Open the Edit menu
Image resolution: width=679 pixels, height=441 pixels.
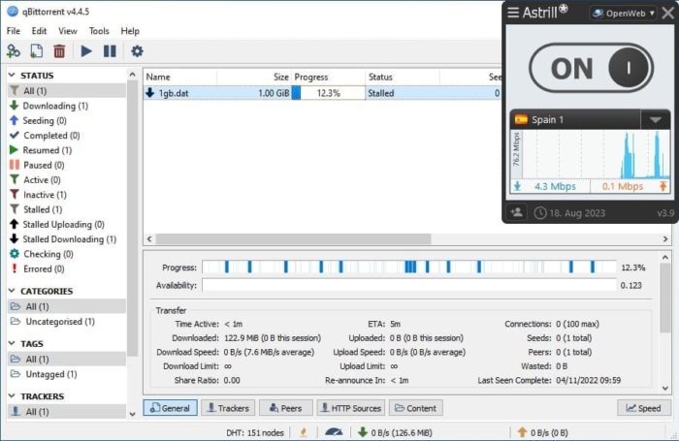(39, 31)
